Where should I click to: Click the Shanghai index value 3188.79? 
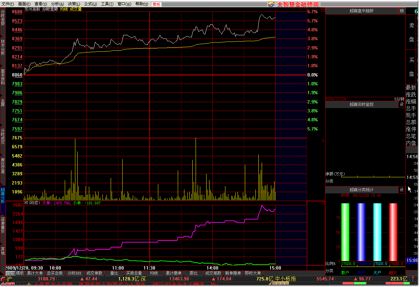tap(47, 279)
